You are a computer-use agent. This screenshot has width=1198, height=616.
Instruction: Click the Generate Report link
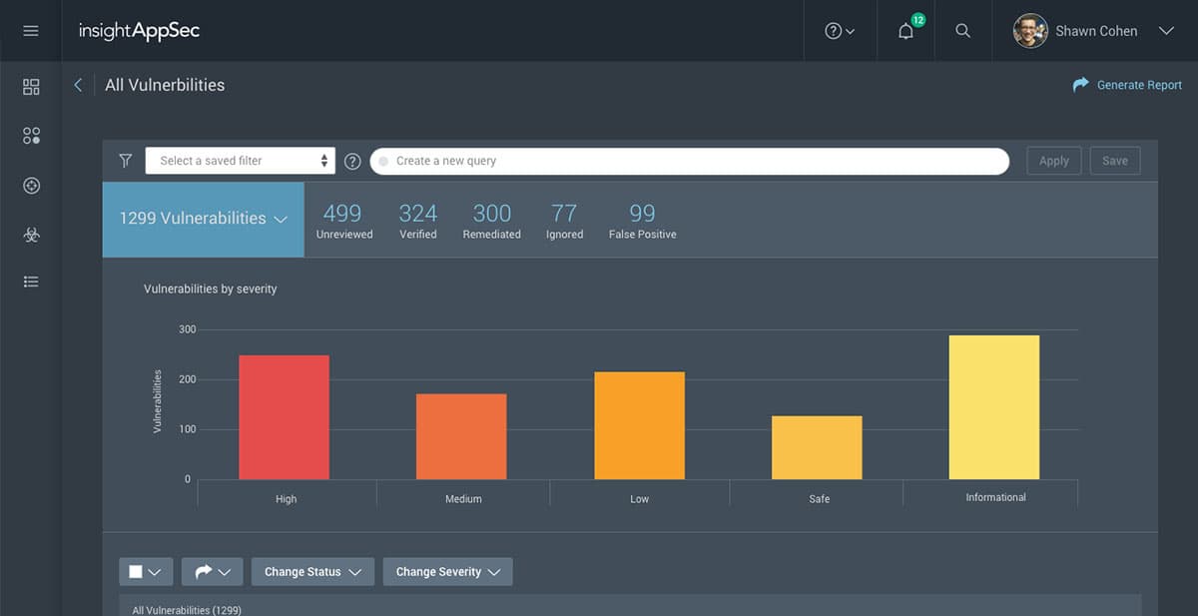point(1126,85)
